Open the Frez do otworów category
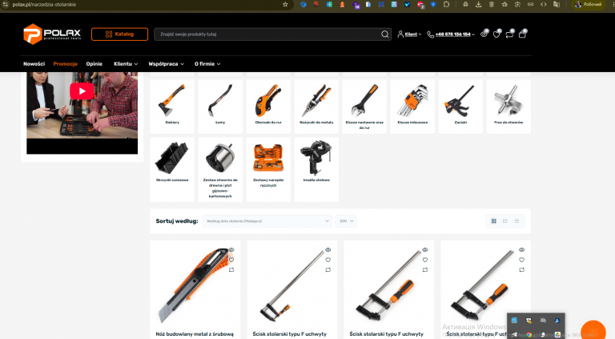 click(508, 107)
